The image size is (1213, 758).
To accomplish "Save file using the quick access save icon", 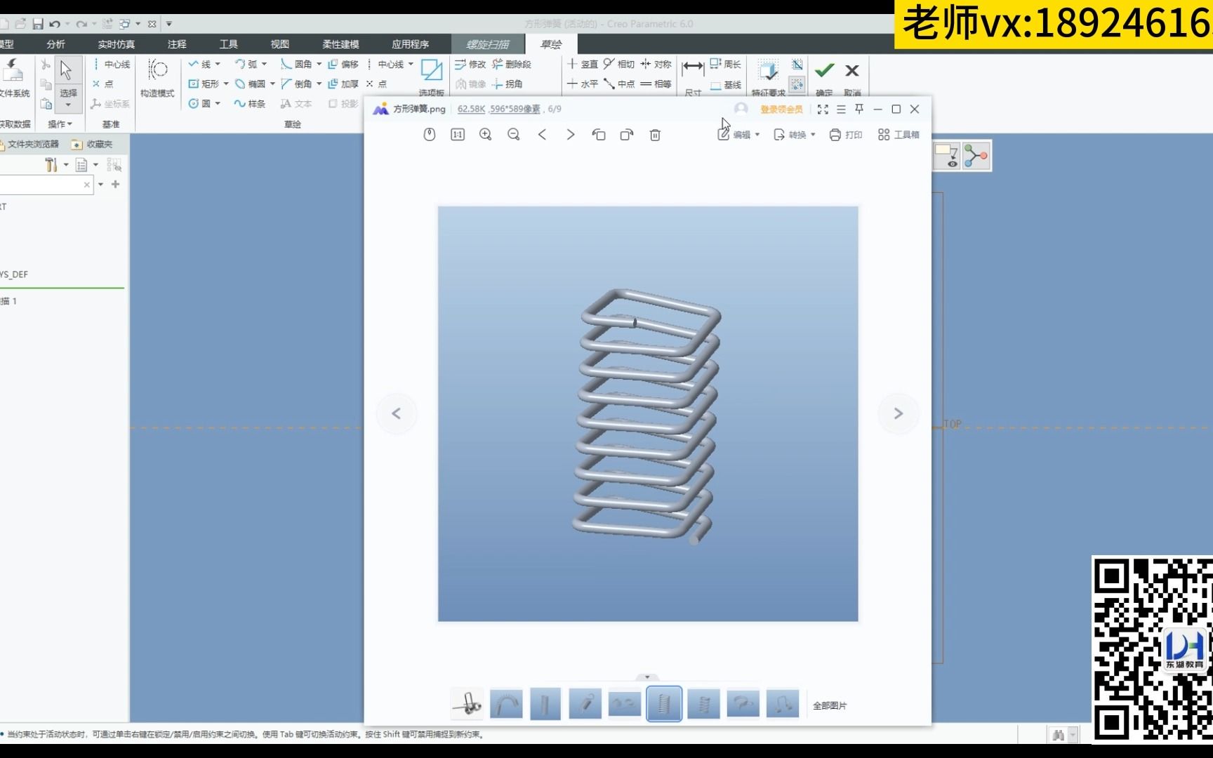I will [x=38, y=24].
